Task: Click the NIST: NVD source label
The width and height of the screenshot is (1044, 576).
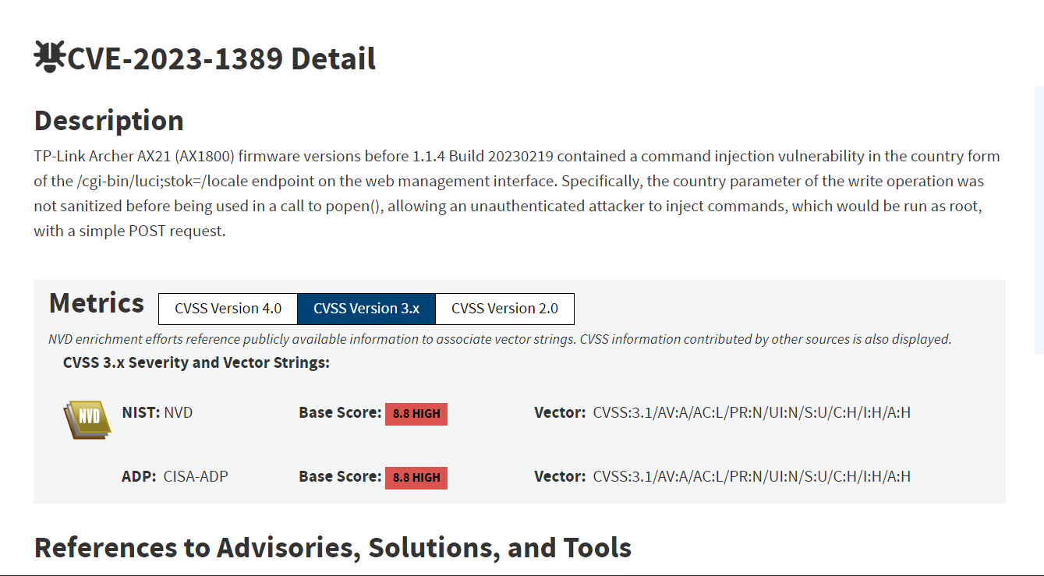Action: [x=157, y=412]
